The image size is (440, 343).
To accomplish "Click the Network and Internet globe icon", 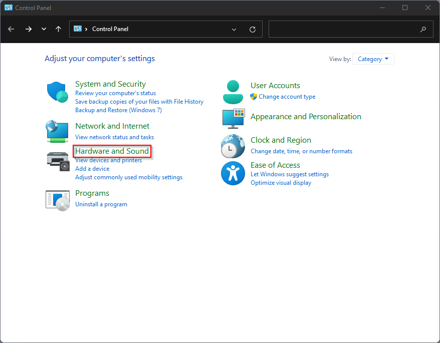I will (x=57, y=131).
